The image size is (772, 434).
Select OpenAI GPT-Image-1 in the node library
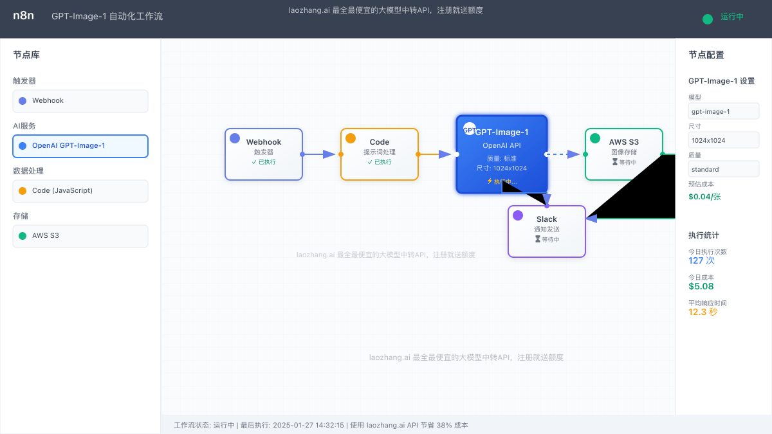click(80, 146)
